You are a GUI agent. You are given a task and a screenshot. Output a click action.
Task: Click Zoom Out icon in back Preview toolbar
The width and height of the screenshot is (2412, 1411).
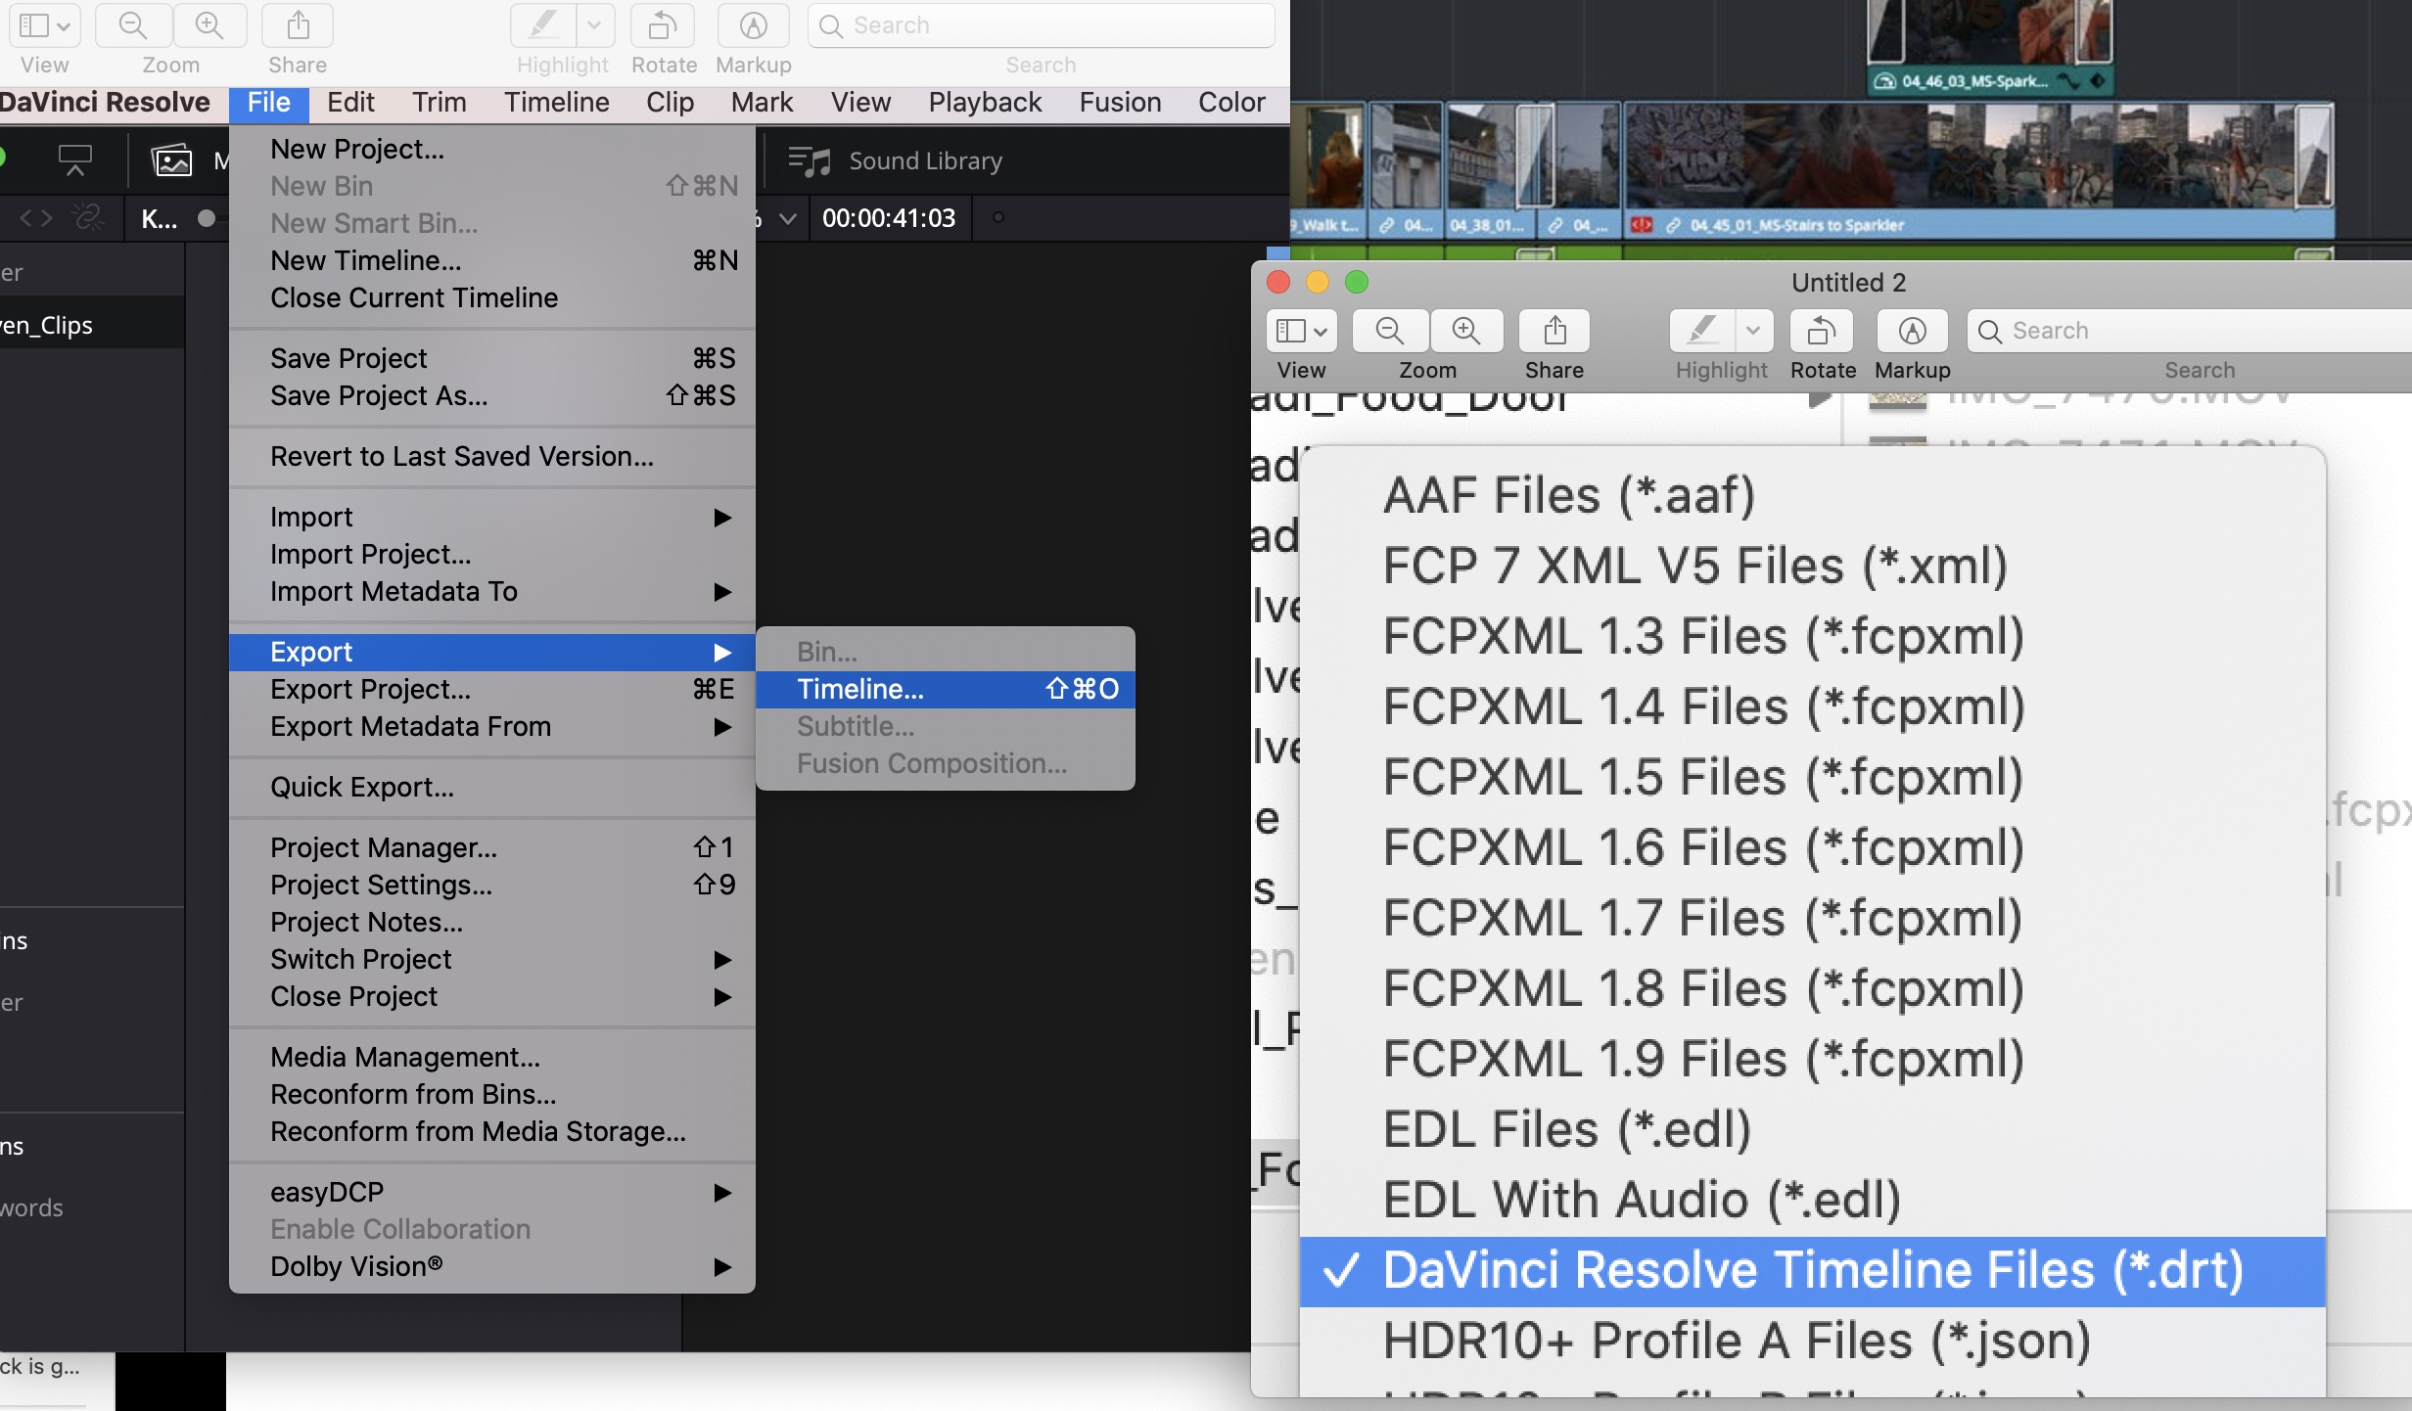[133, 25]
